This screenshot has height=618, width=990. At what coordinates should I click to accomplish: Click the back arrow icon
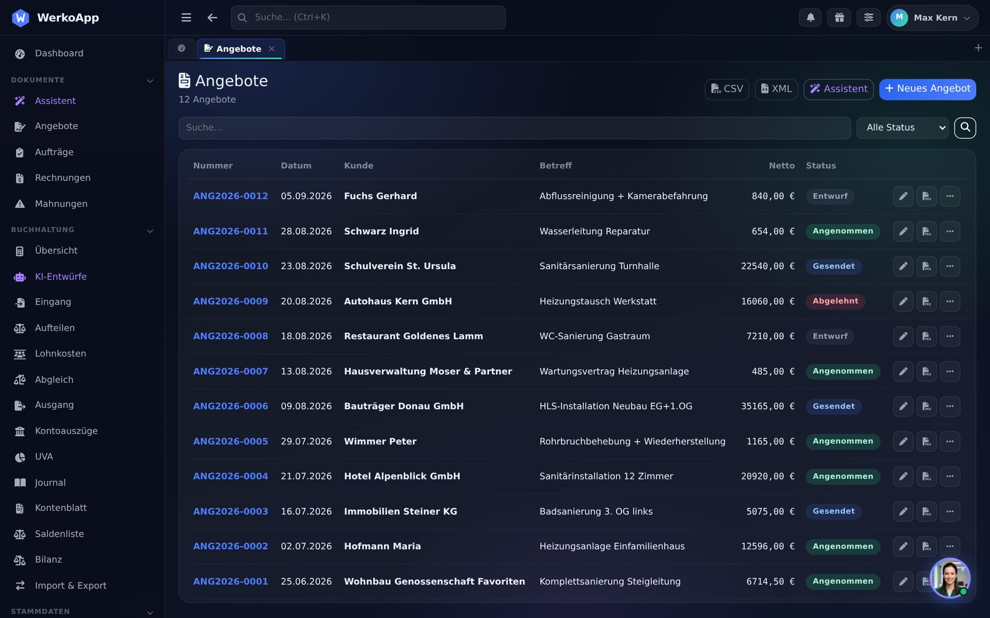coord(212,18)
